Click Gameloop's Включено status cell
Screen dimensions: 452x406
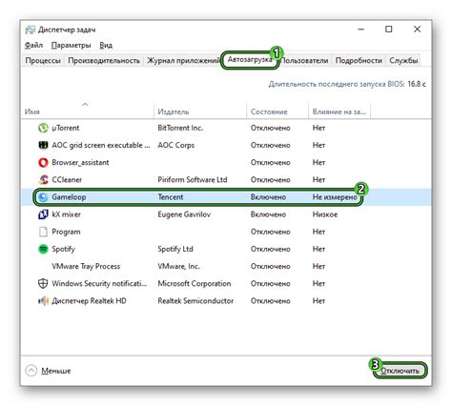click(x=268, y=197)
